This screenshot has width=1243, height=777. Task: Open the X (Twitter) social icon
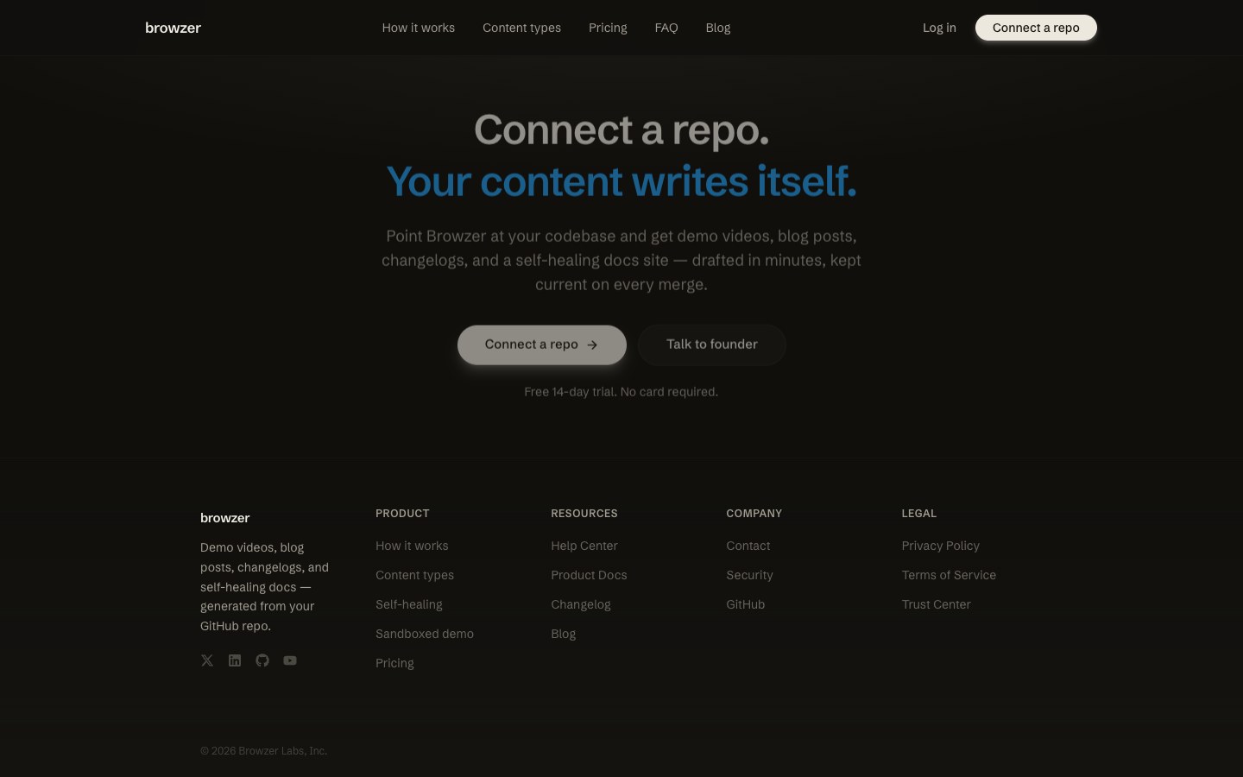207,660
